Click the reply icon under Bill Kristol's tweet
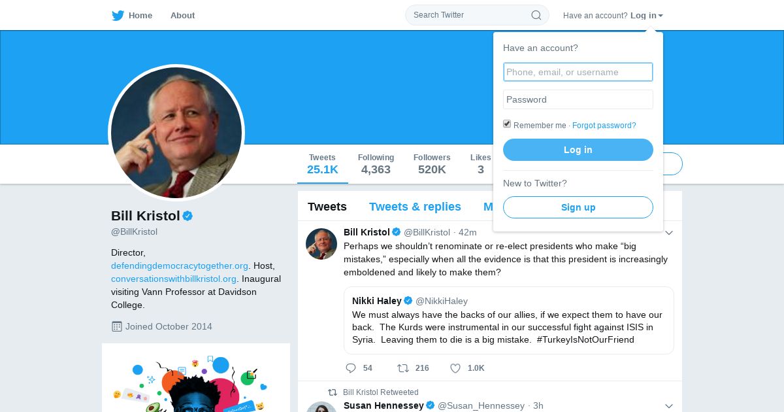 coord(351,368)
